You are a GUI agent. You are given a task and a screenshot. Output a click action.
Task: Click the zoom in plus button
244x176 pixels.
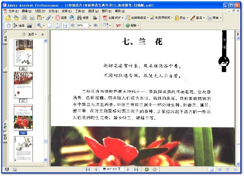coord(96,25)
